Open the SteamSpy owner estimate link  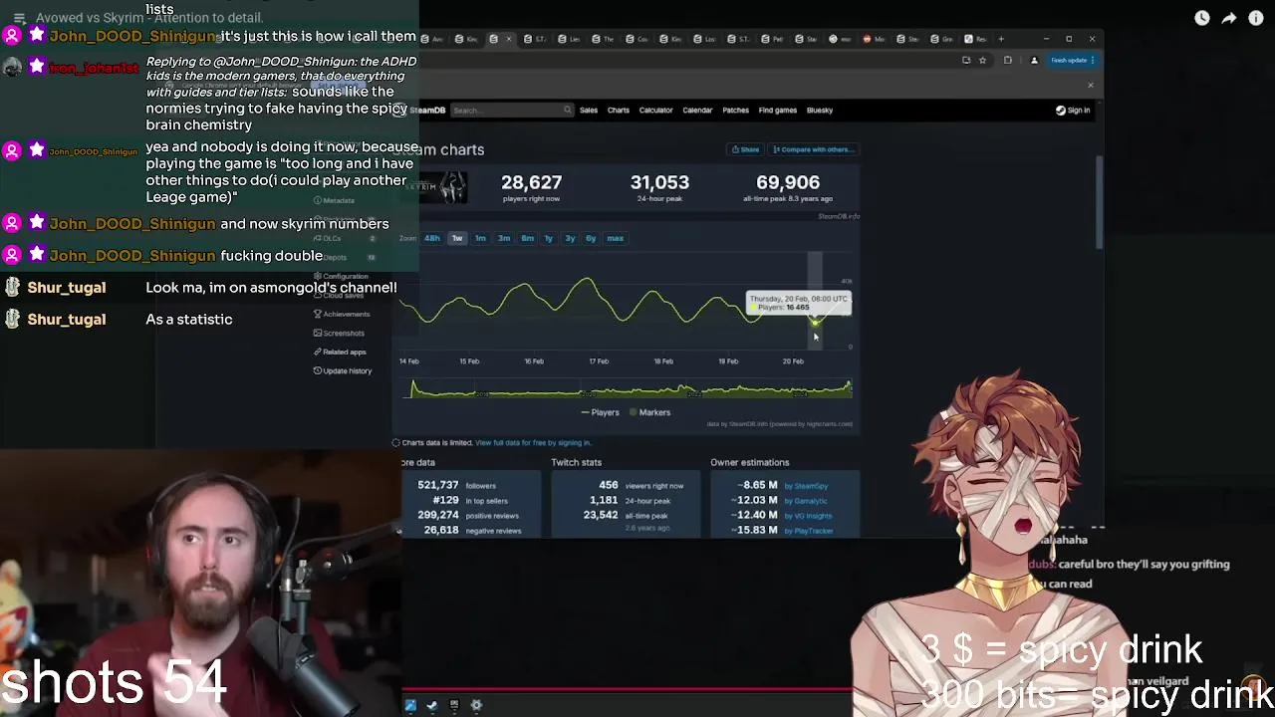[x=806, y=486]
